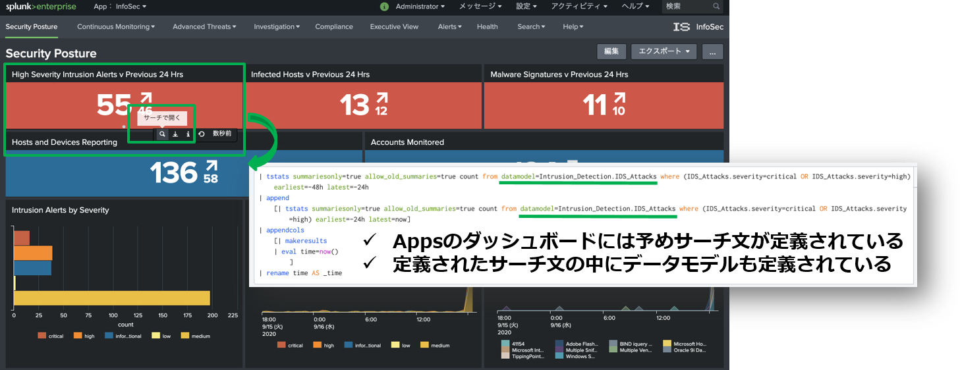Toggle high legend in Intrusion Alerts by Severity
This screenshot has height=370, width=960.
coord(84,336)
